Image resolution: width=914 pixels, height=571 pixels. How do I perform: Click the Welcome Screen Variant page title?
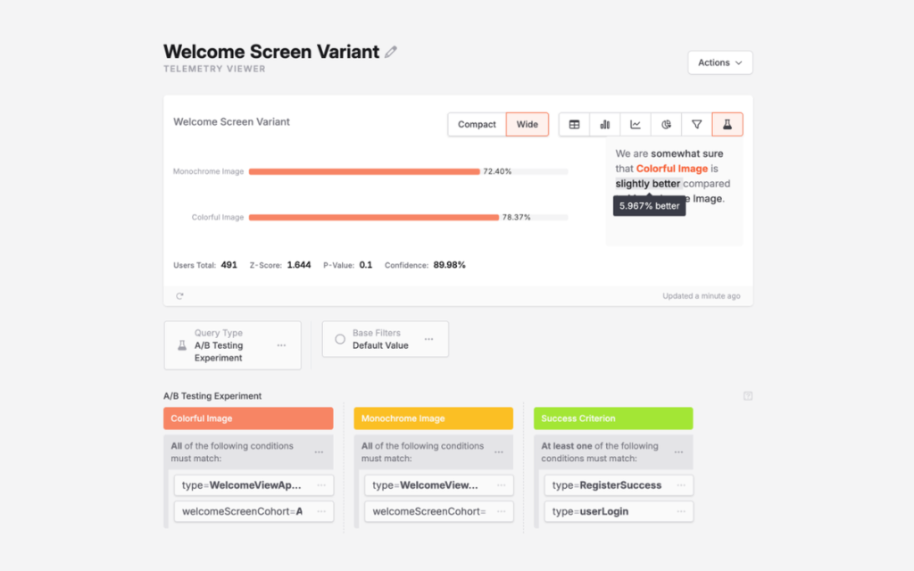(x=271, y=51)
